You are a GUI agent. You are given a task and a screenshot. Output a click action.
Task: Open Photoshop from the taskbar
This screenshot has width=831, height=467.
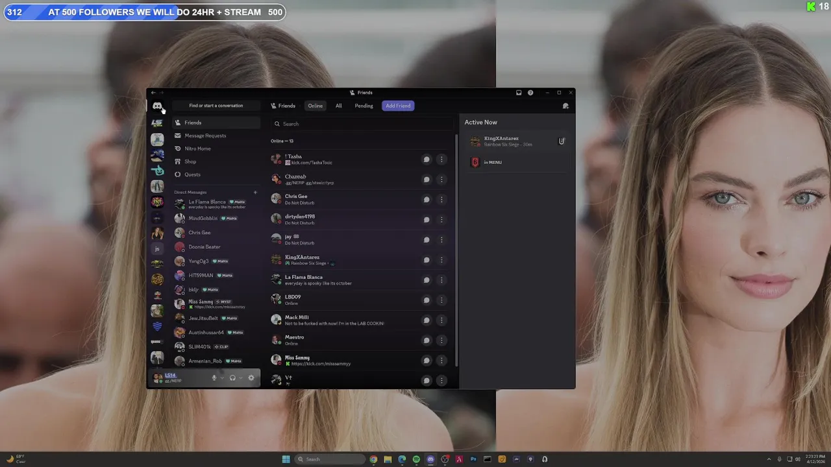473,459
